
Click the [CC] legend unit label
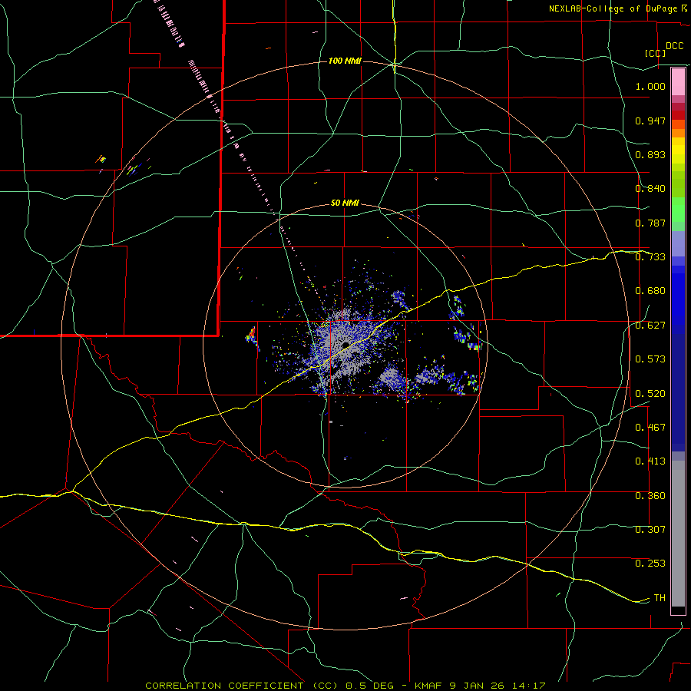point(655,53)
